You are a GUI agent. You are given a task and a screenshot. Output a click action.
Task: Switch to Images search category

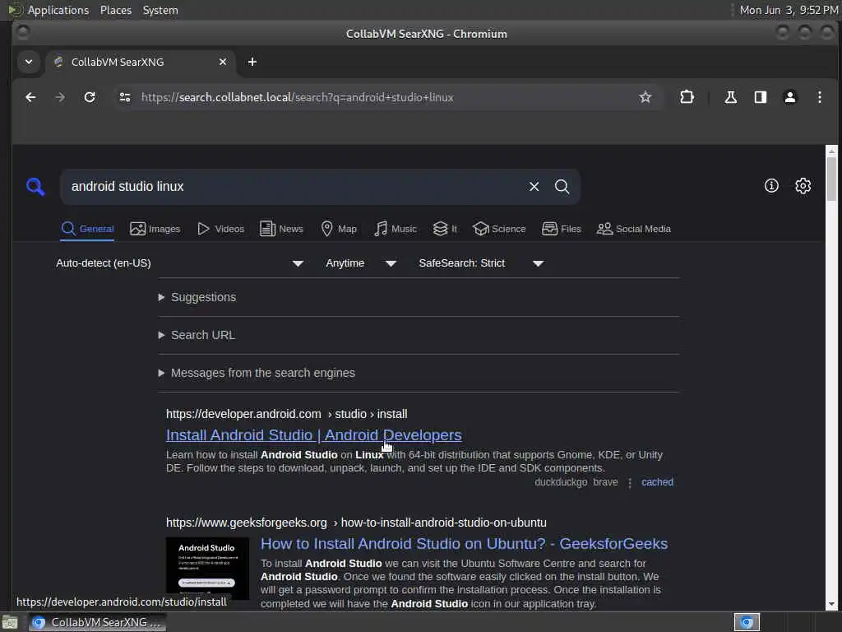point(155,229)
